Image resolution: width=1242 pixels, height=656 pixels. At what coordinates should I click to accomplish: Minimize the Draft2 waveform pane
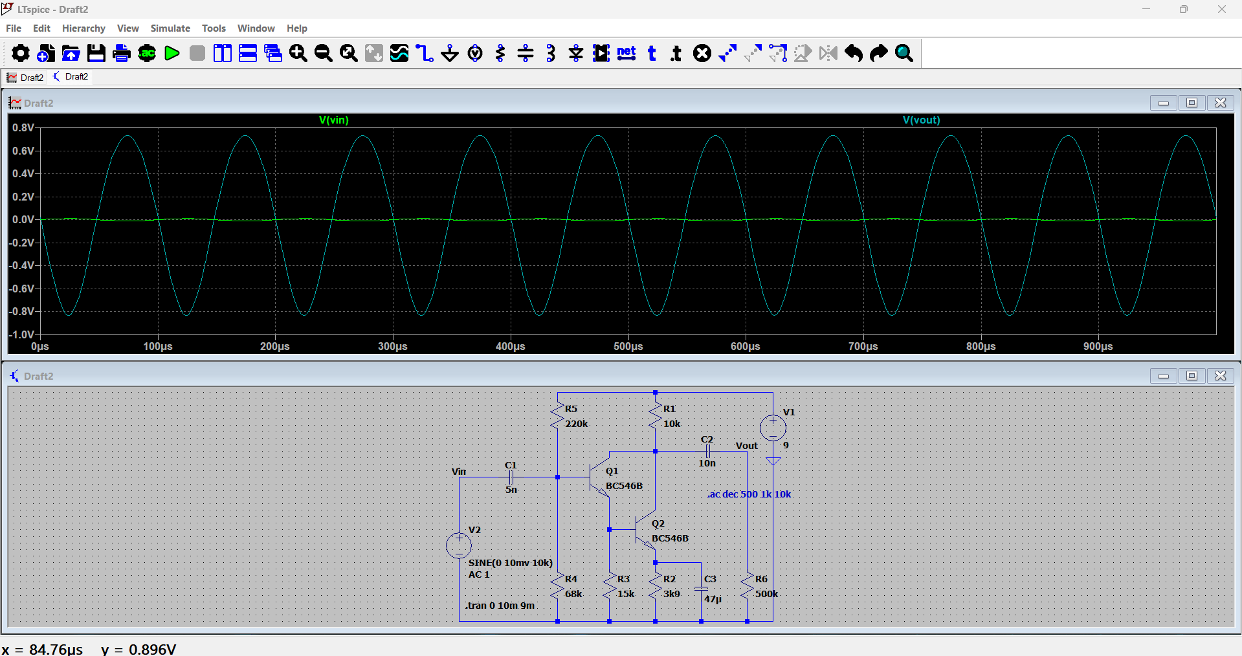click(1163, 103)
